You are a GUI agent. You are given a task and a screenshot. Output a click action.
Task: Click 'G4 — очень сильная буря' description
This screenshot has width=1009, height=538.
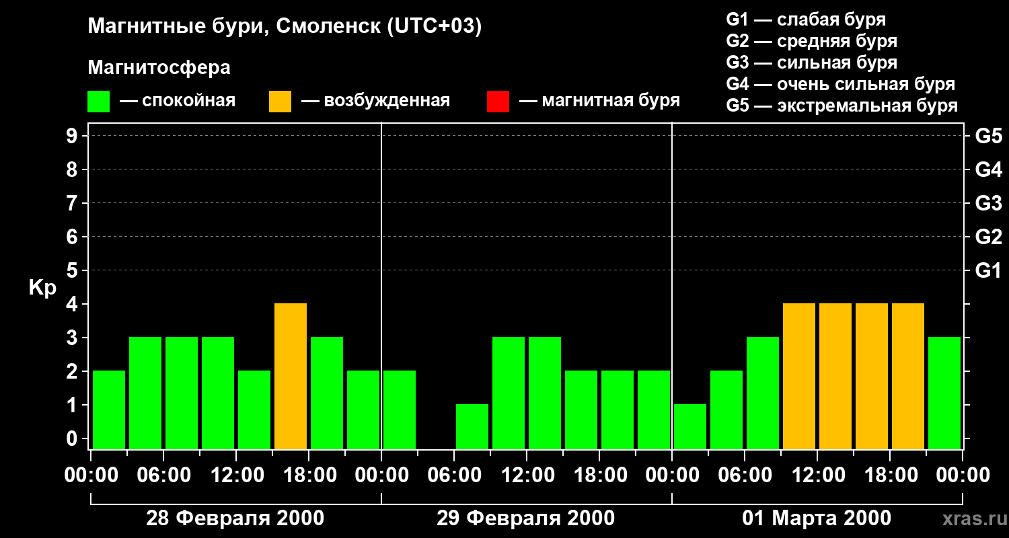point(840,84)
